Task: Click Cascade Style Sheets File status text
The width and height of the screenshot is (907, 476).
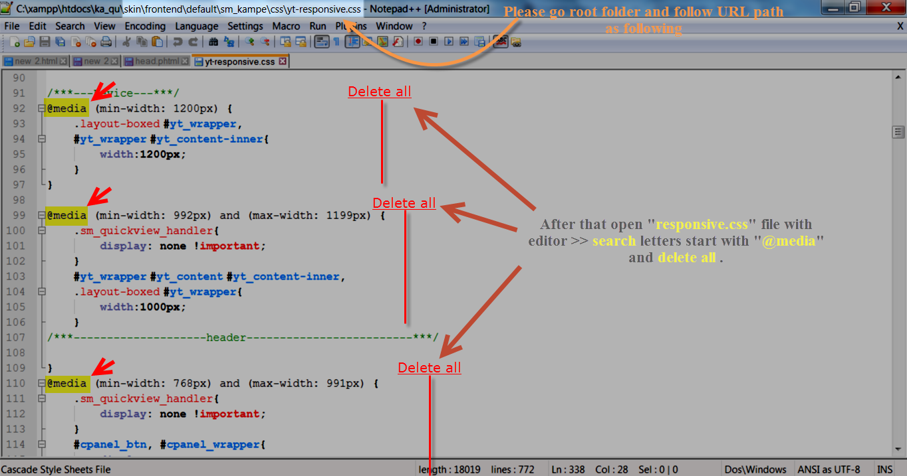Action: 57,469
